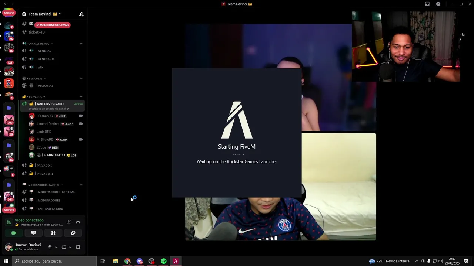Click the Discord inbox icon in the title bar
474x266 pixels.
pos(427,4)
